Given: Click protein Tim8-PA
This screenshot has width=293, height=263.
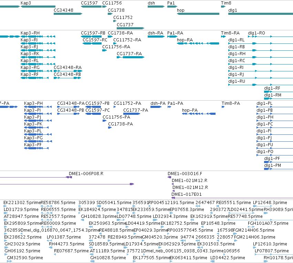Looking at the screenshot, I should (223, 107).
